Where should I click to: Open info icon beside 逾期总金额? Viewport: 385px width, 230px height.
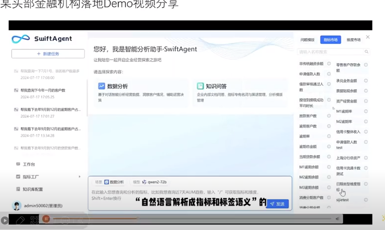point(329,146)
